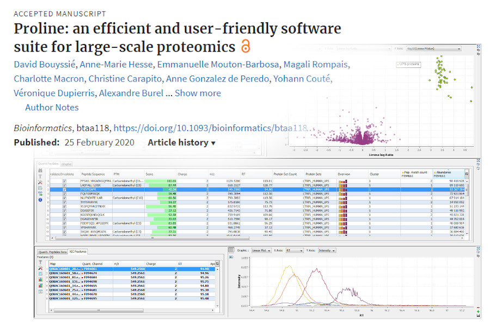
Task: Select the QEKAC160601_50 feature row
Action: coord(132,273)
